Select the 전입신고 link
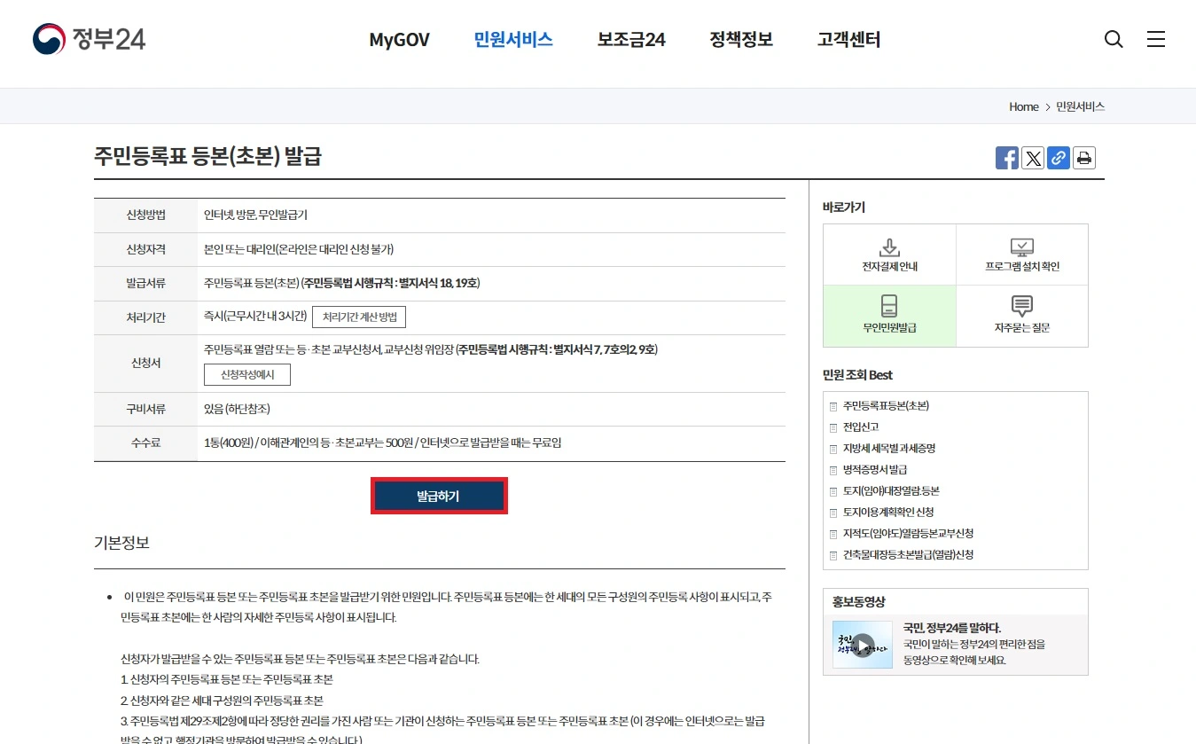The height and width of the screenshot is (744, 1196). pos(859,427)
